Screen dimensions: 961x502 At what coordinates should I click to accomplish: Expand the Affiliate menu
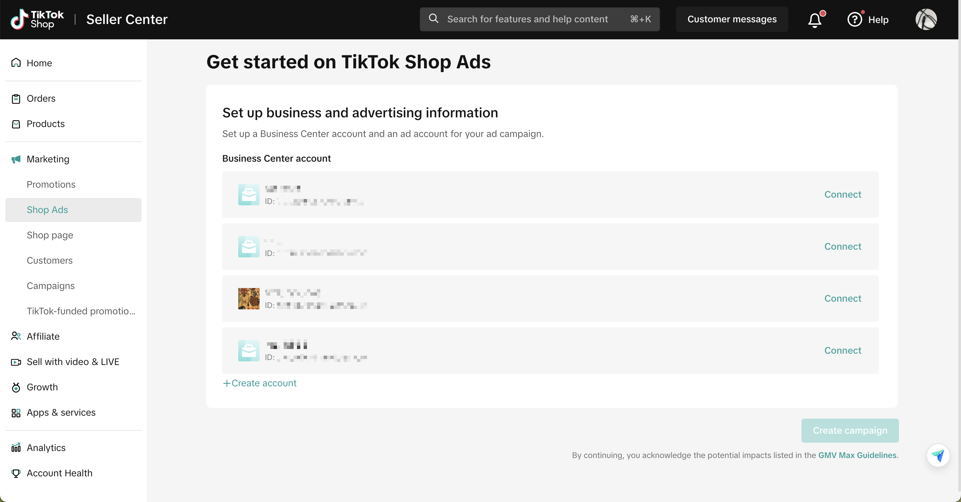[x=43, y=336]
